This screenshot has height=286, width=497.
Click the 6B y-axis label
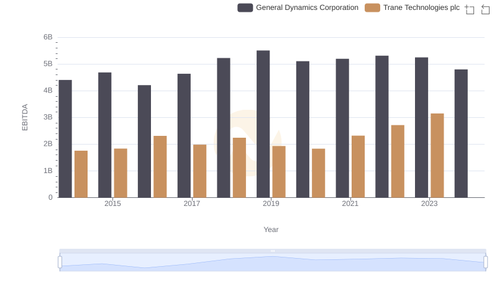click(48, 37)
